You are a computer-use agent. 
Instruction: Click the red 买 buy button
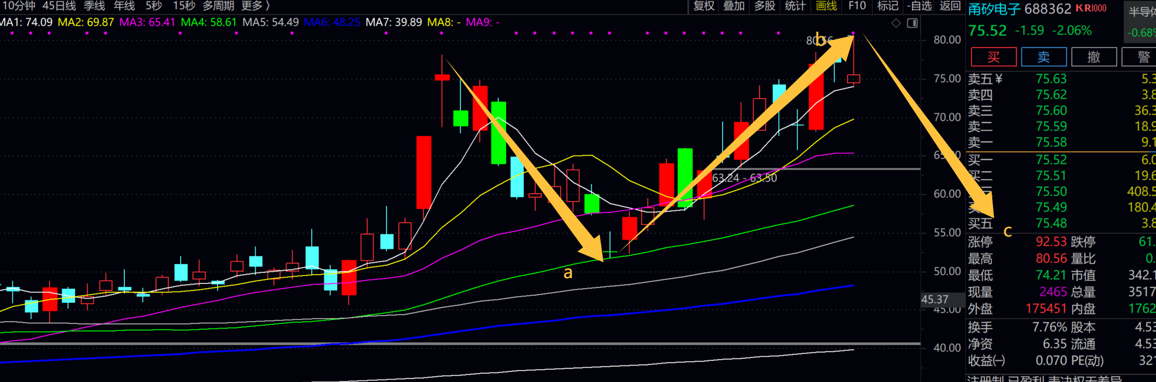pyautogui.click(x=994, y=57)
